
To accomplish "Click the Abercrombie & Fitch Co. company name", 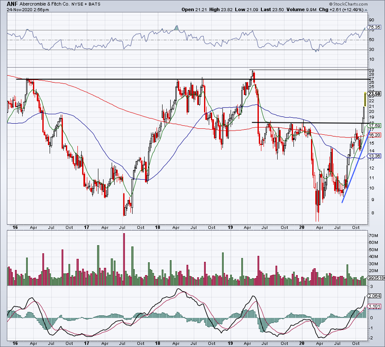I will 44,4.
